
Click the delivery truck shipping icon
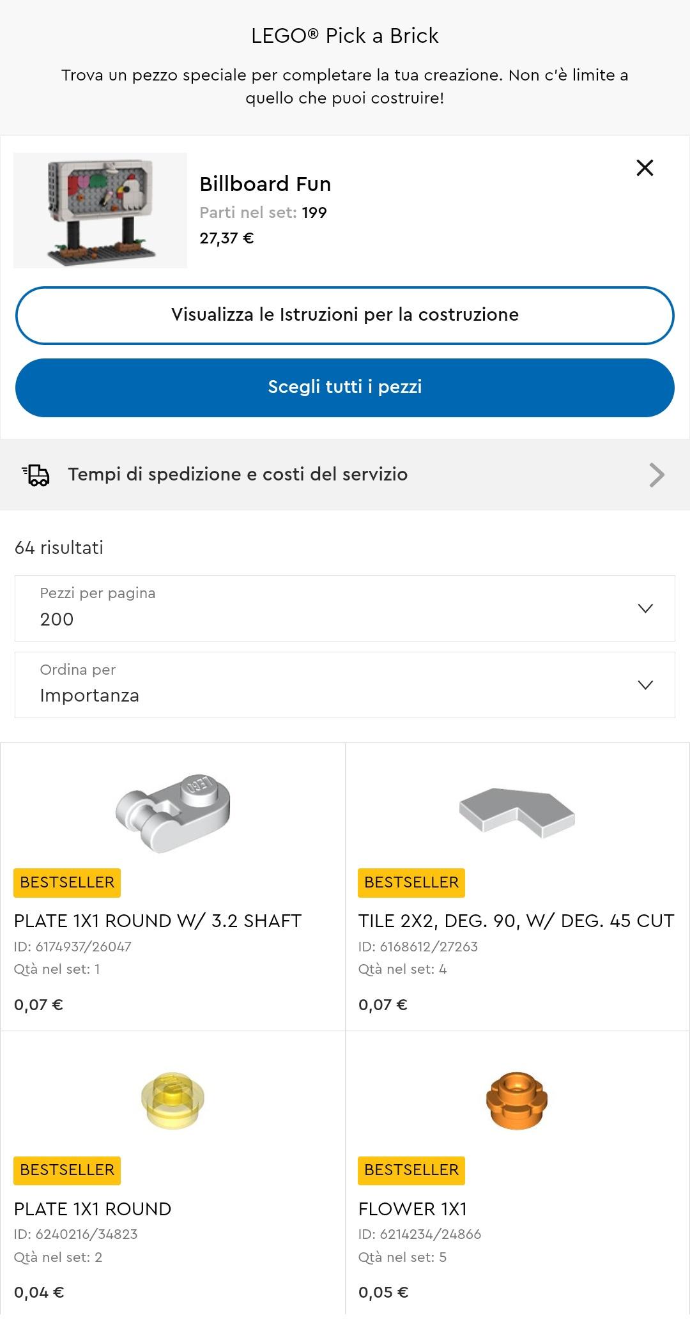click(36, 475)
